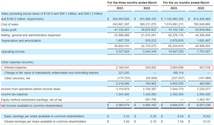Click the Gross profit row label

(9, 30)
